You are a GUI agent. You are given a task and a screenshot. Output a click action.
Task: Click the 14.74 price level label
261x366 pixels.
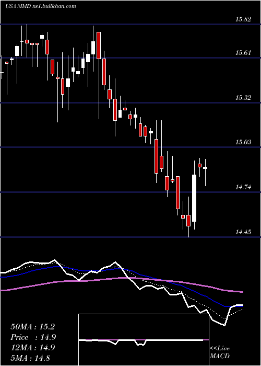[x=243, y=187]
